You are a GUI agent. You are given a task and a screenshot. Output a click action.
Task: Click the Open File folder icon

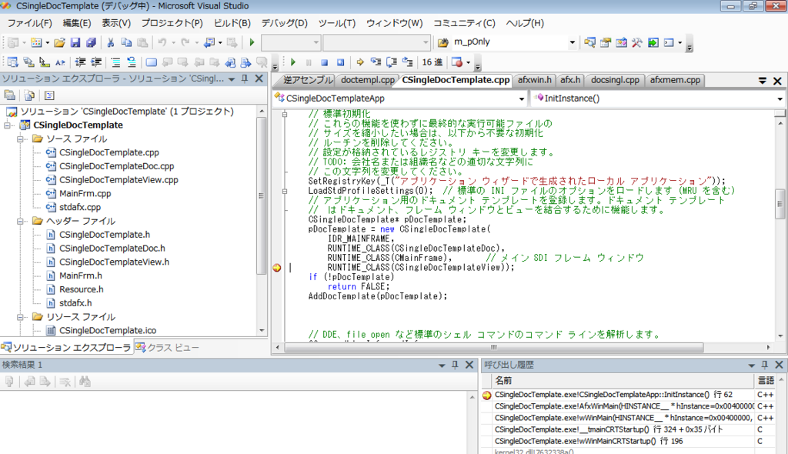(59, 43)
